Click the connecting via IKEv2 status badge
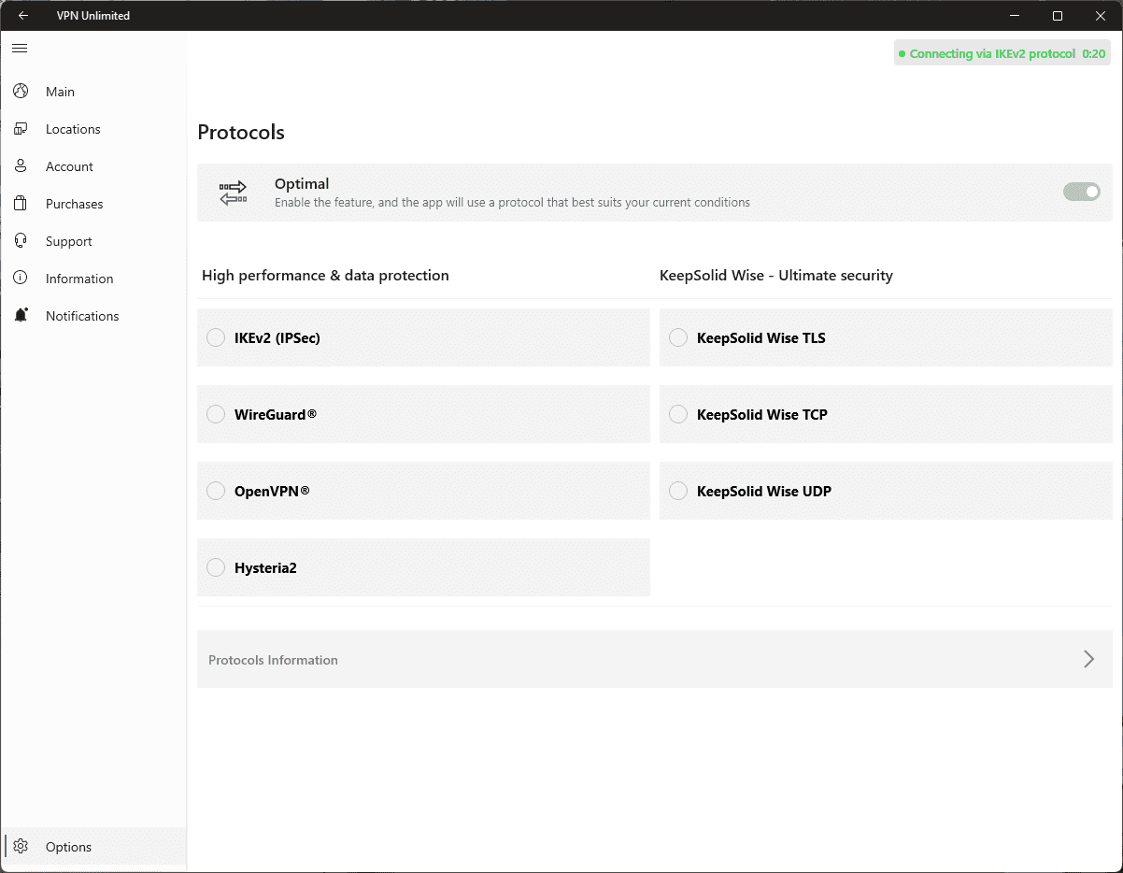The height and width of the screenshot is (873, 1123). coord(1002,53)
